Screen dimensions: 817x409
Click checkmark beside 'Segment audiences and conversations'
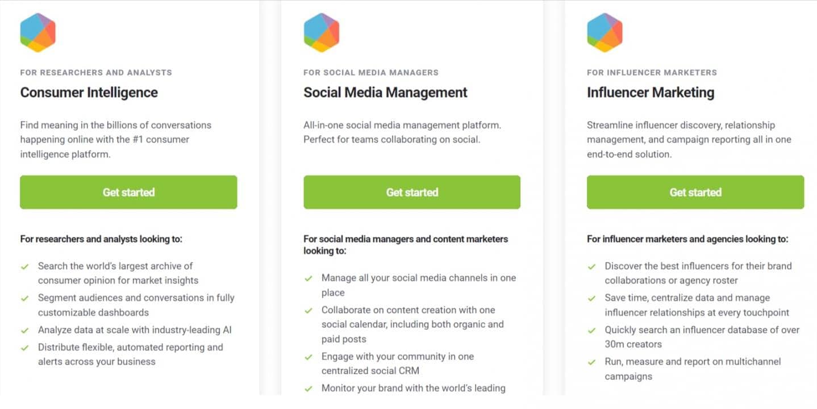point(24,298)
